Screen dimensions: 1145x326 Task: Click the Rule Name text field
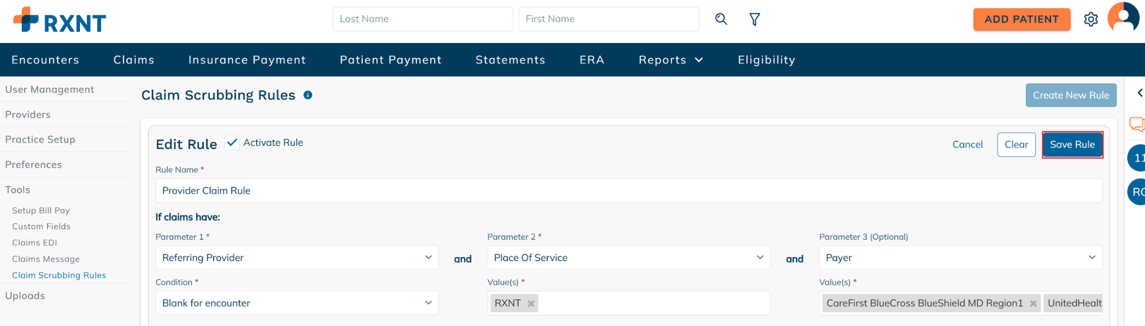628,191
